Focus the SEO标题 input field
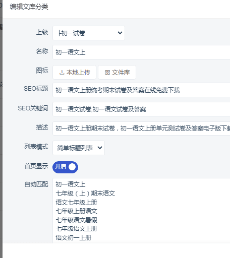This screenshot has height=258, width=230. click(141, 90)
